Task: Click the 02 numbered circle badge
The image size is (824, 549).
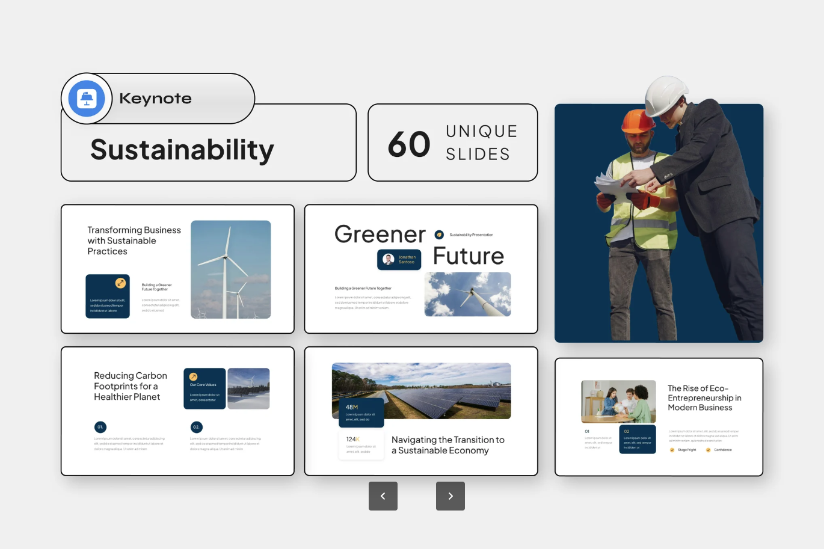Action: 196,427
